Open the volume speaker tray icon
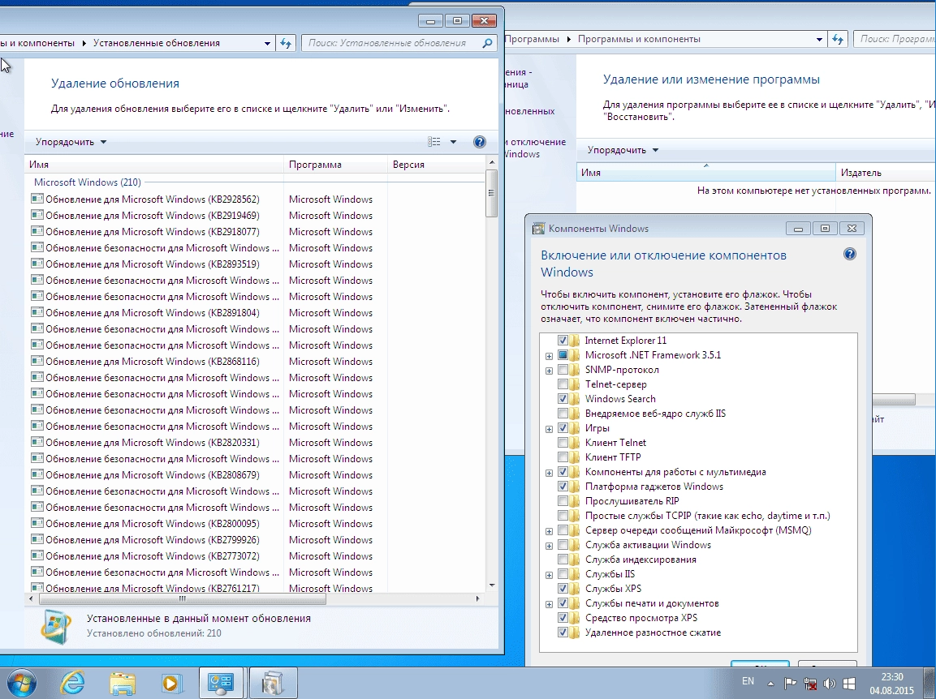The width and height of the screenshot is (936, 699). [829, 684]
